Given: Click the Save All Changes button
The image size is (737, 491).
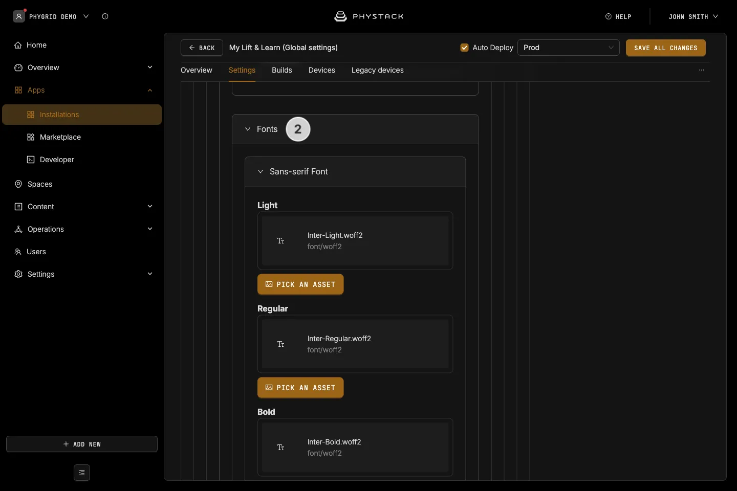Looking at the screenshot, I should pos(666,48).
